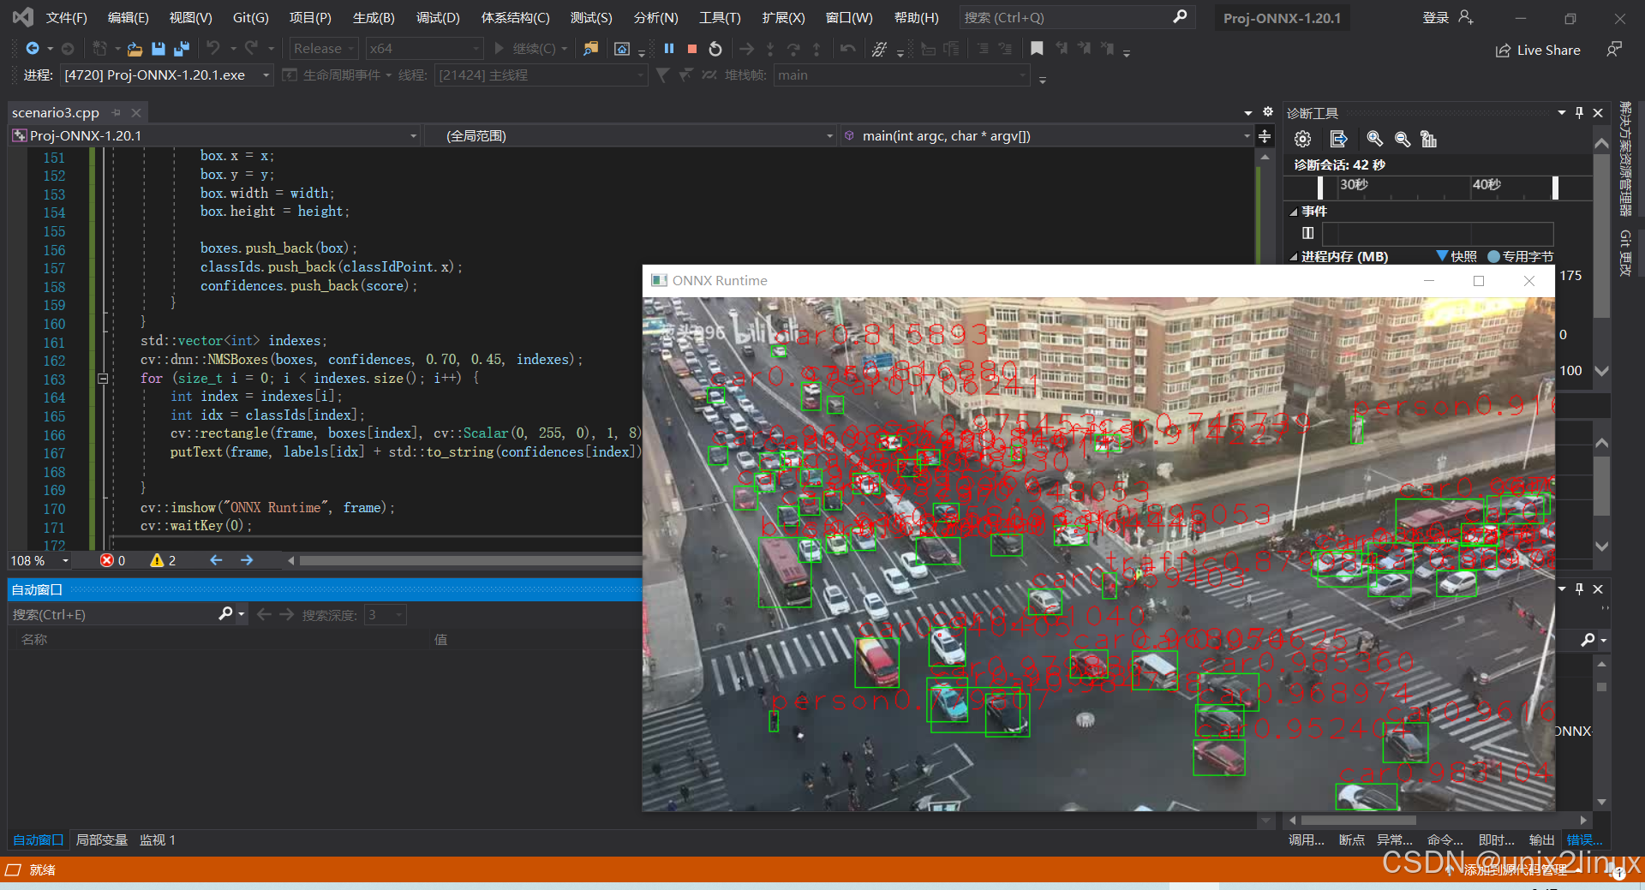Open the main(int argc, char * argv[]) function dropdown
Screen dimensions: 1645x890
click(1046, 135)
